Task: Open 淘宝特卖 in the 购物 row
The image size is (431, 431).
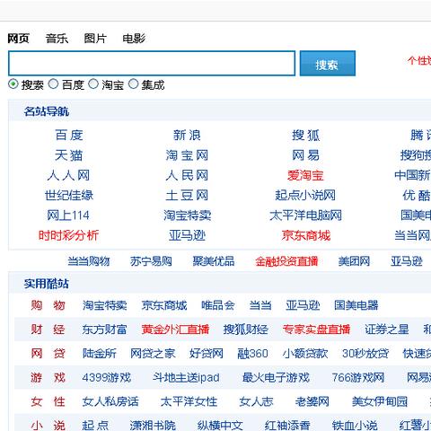Action: pos(105,305)
